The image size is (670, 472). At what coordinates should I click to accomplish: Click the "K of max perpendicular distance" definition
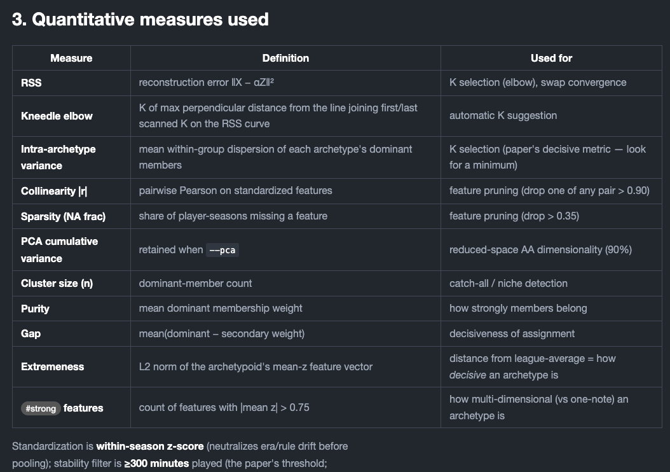coord(285,116)
